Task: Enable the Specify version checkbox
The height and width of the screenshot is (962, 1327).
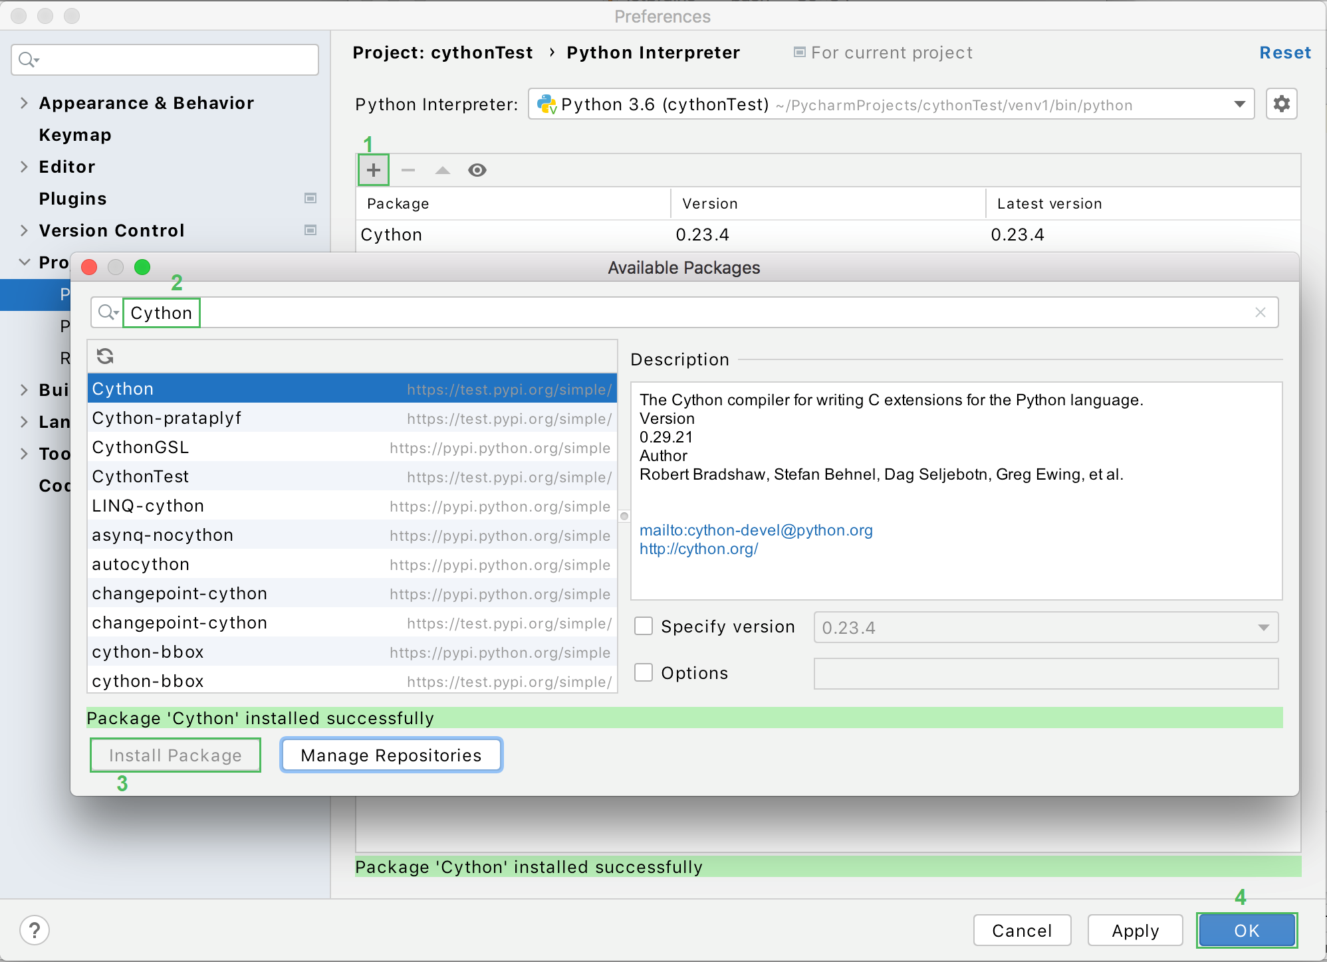Action: click(643, 626)
